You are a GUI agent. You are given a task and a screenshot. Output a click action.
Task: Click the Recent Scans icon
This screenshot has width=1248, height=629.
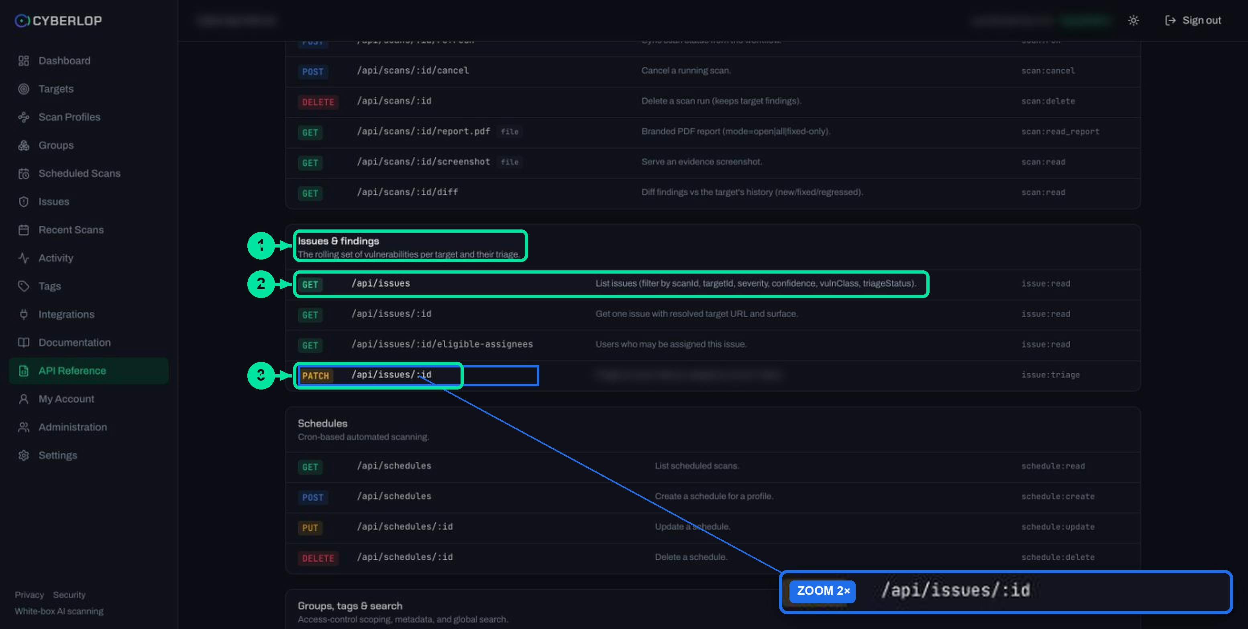(x=23, y=230)
